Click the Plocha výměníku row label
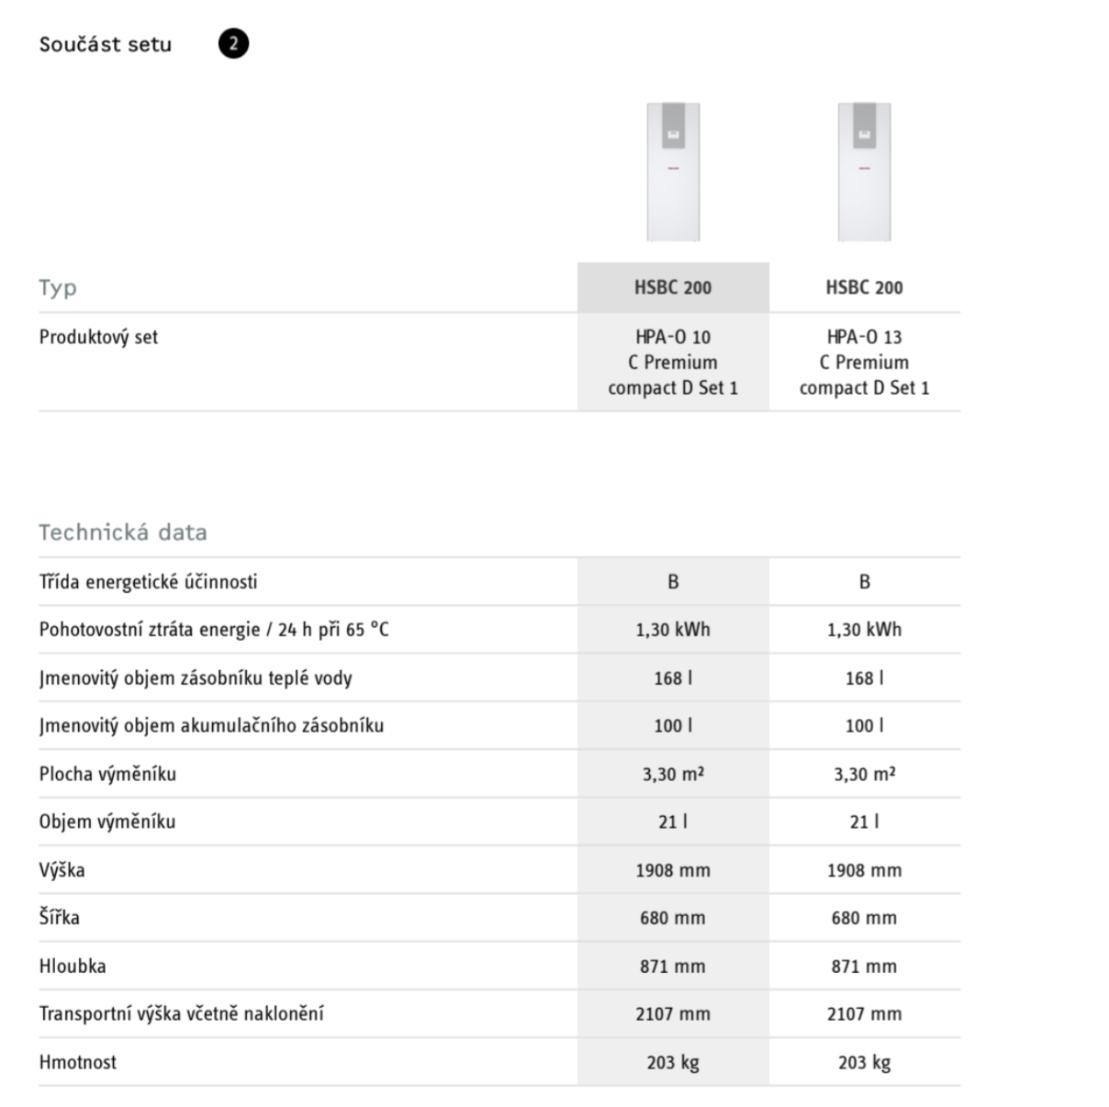The height and width of the screenshot is (1107, 1109). coord(107,774)
